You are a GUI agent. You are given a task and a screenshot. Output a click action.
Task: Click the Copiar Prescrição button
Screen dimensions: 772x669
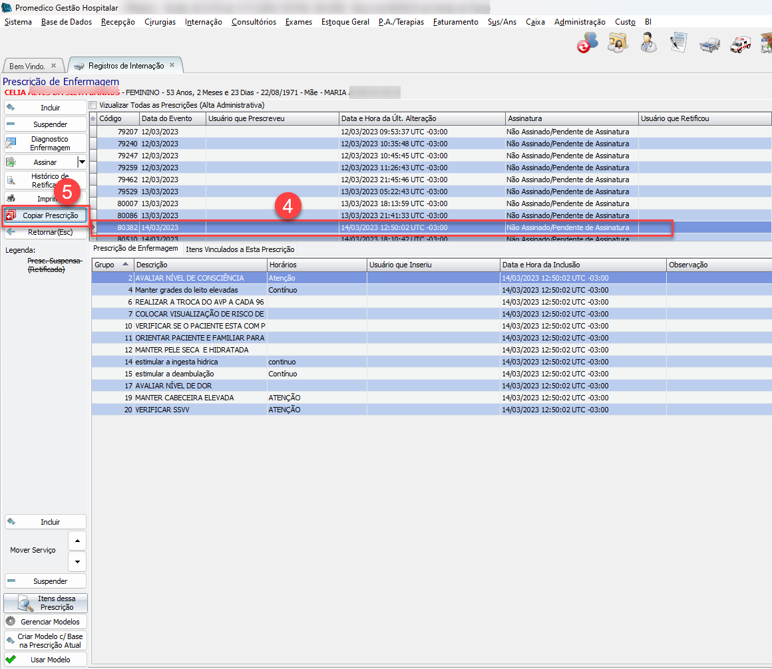point(46,215)
